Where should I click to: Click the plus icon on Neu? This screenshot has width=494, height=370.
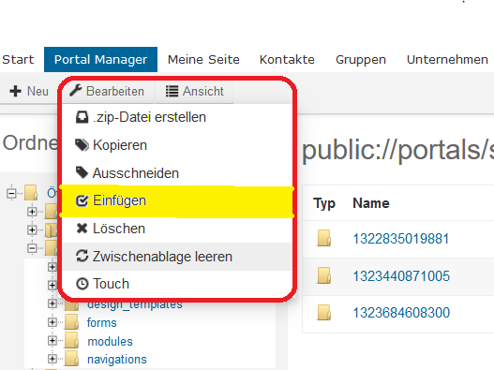pos(15,91)
